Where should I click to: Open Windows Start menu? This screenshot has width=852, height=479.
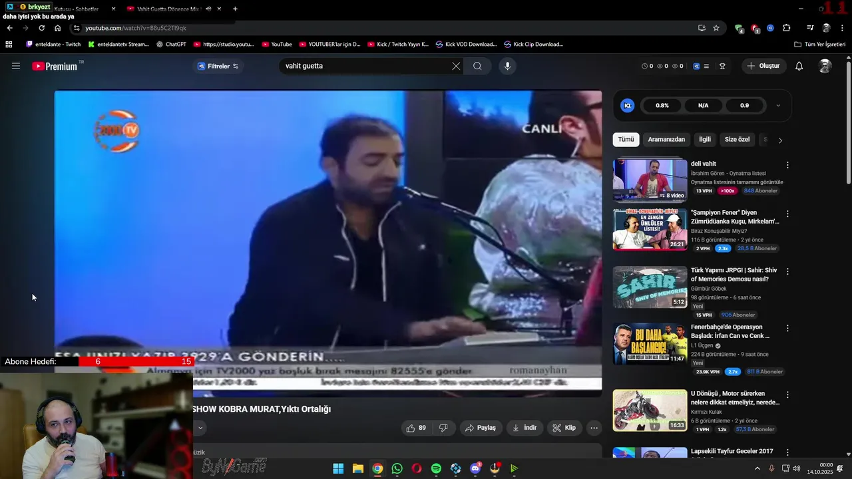[x=338, y=468]
